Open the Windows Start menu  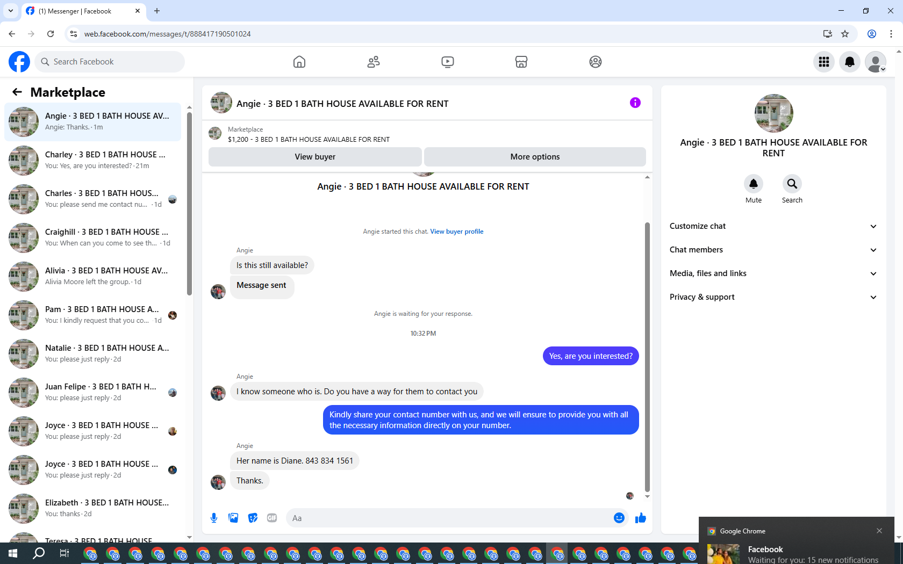(13, 553)
